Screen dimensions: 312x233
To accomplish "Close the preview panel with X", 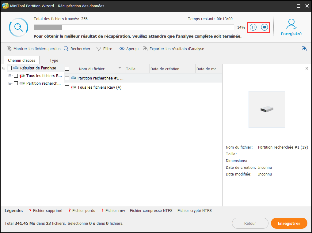I will [x=306, y=68].
